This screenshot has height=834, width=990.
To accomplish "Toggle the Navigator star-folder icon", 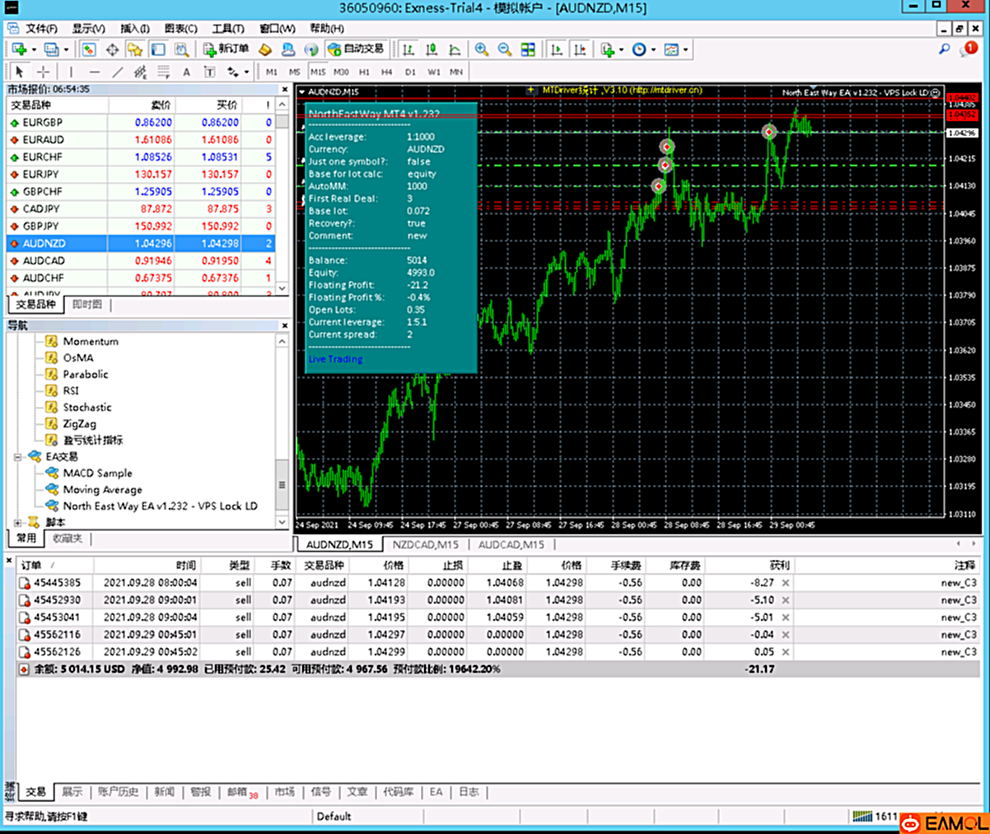I will (x=135, y=49).
